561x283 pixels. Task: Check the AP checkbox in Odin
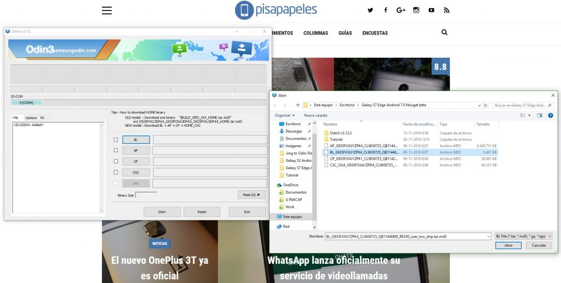pos(116,150)
